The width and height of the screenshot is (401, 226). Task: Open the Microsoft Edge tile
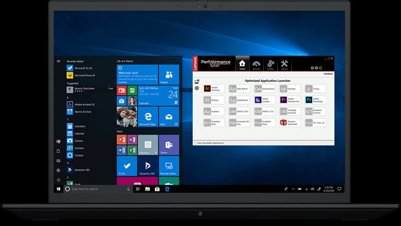coord(148,117)
